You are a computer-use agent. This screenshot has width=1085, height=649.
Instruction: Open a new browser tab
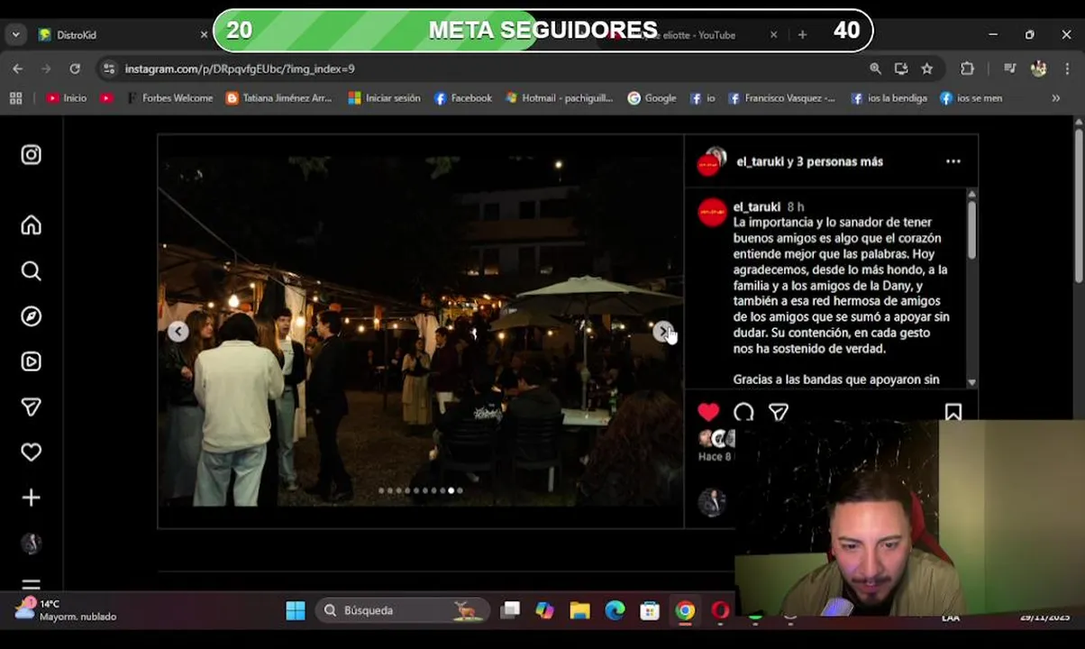click(x=802, y=34)
